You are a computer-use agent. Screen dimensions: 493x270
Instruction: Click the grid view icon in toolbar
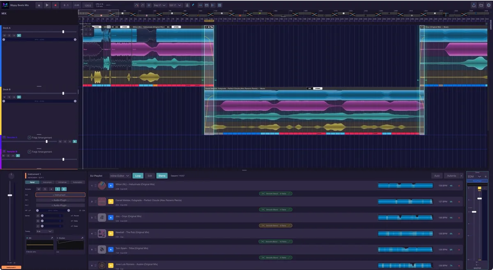pyautogui.click(x=220, y=5)
